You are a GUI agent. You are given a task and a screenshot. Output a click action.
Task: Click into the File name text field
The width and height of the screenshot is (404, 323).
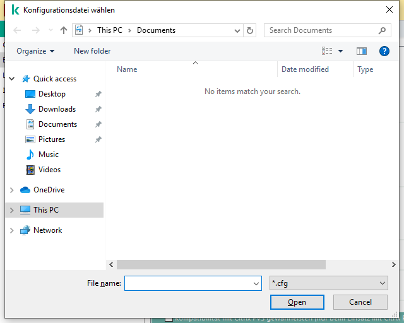[188, 284]
